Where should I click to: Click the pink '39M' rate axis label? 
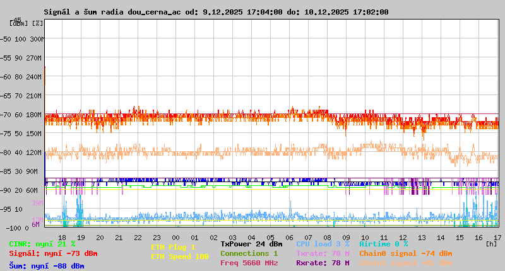[x=37, y=203]
